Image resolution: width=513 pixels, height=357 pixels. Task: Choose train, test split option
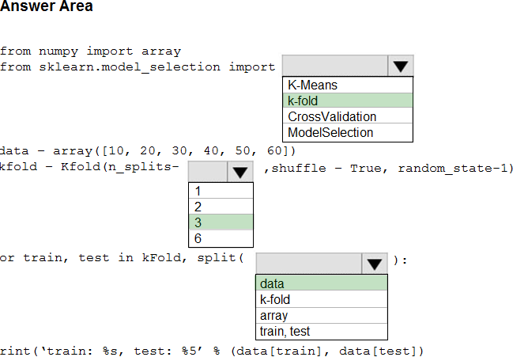click(x=322, y=332)
